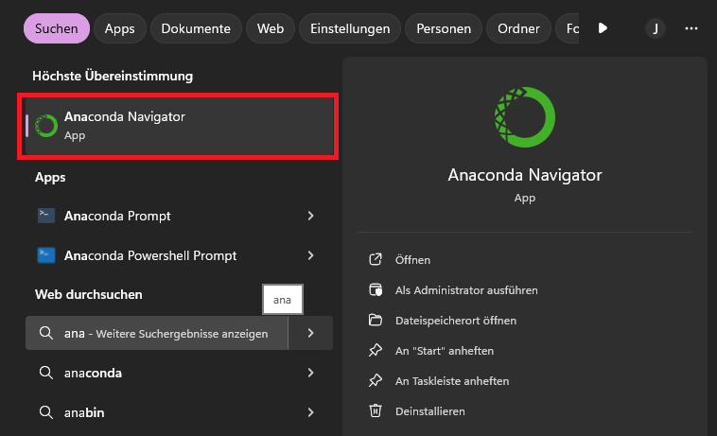Click the Anaconda Navigator icon in best match

tap(46, 126)
